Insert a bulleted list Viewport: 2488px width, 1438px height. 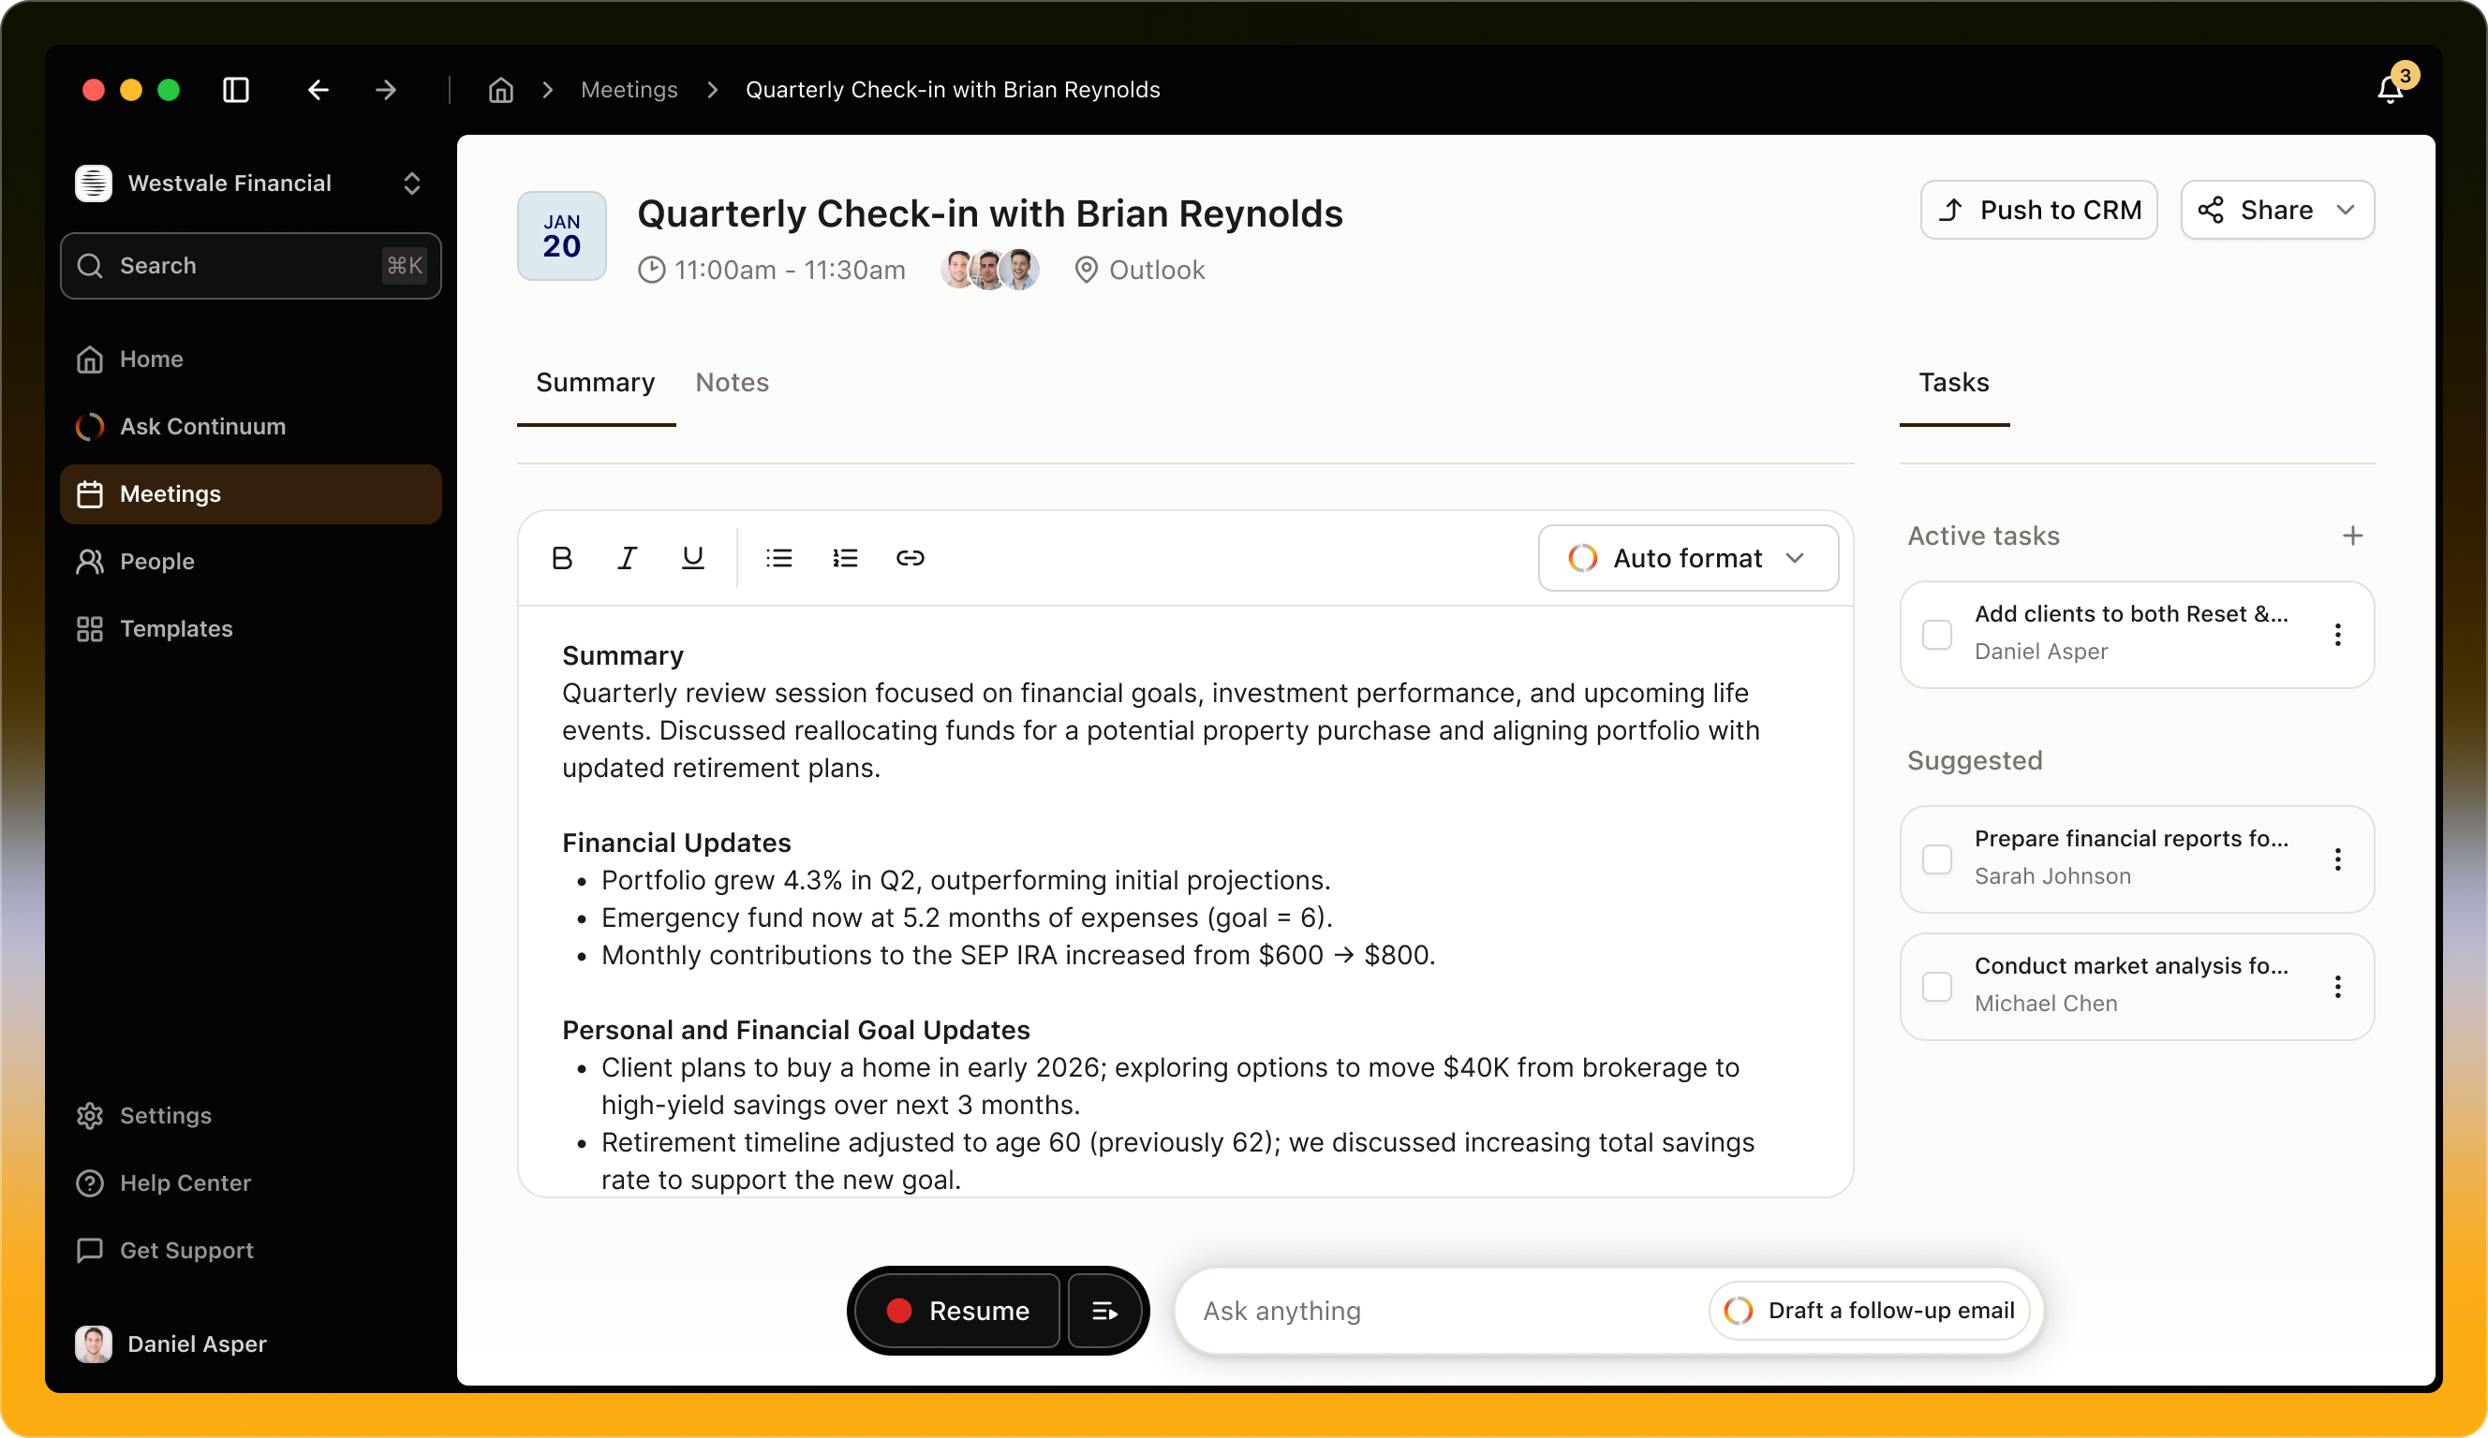click(779, 559)
